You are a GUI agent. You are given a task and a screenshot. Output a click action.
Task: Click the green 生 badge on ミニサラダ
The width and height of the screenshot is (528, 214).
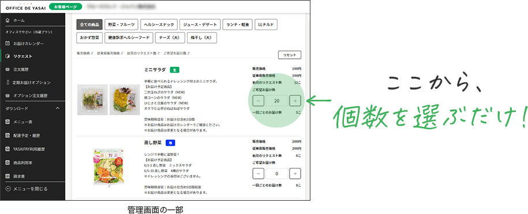point(174,70)
